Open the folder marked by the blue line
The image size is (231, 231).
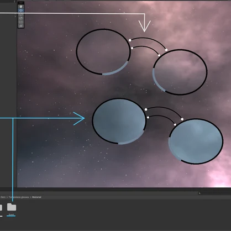point(12,207)
